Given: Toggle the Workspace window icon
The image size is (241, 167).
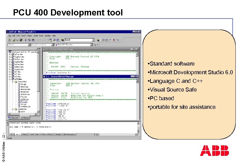Looking at the screenshot, I should 50,40.
